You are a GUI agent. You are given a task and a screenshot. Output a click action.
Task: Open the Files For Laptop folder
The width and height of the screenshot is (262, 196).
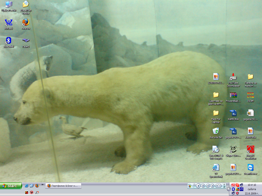pos(216,117)
